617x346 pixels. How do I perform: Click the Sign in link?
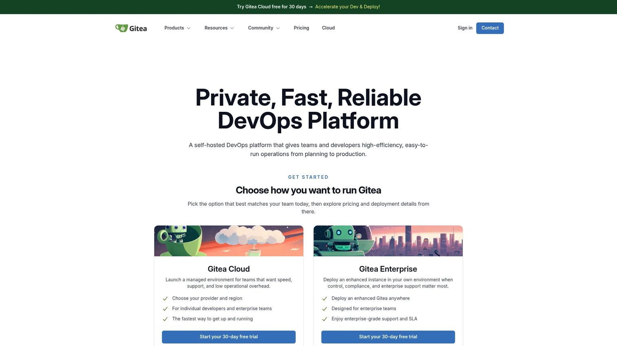(x=465, y=28)
